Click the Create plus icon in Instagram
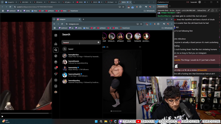The image size is (221, 124). tap(56, 80)
